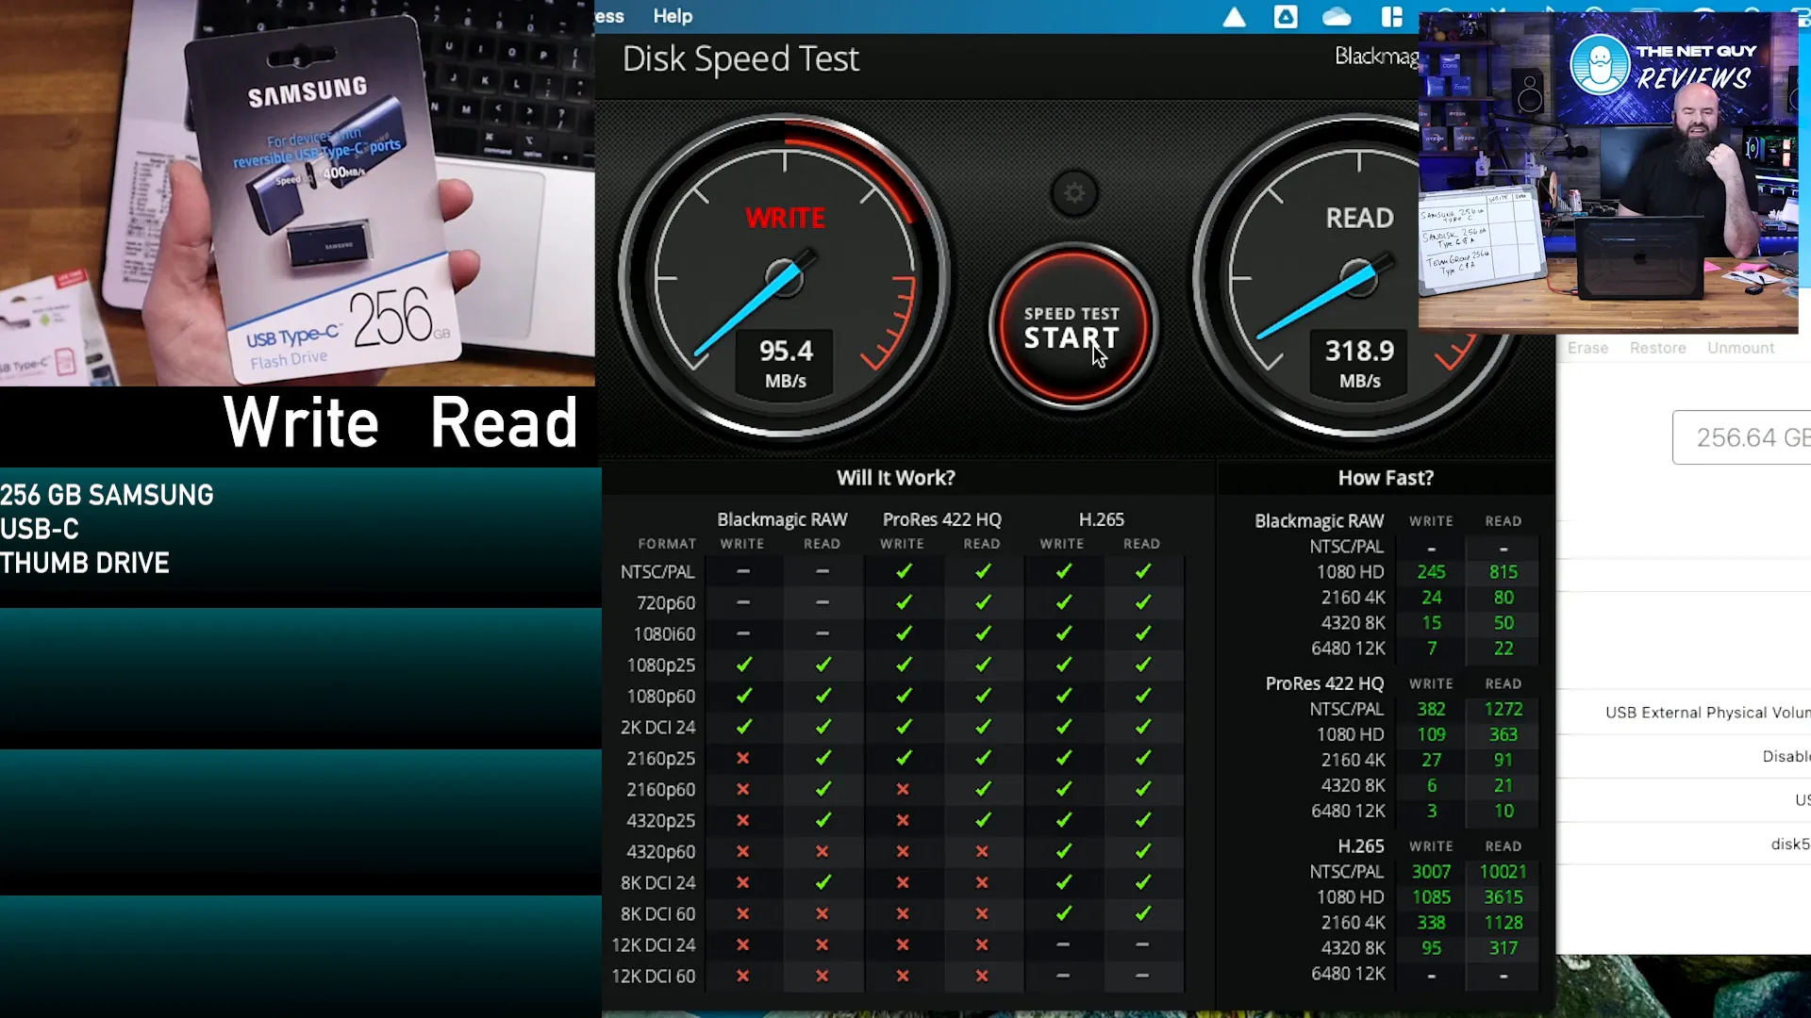The image size is (1811, 1018).
Task: Click the How Fast? heading
Action: pyautogui.click(x=1386, y=478)
